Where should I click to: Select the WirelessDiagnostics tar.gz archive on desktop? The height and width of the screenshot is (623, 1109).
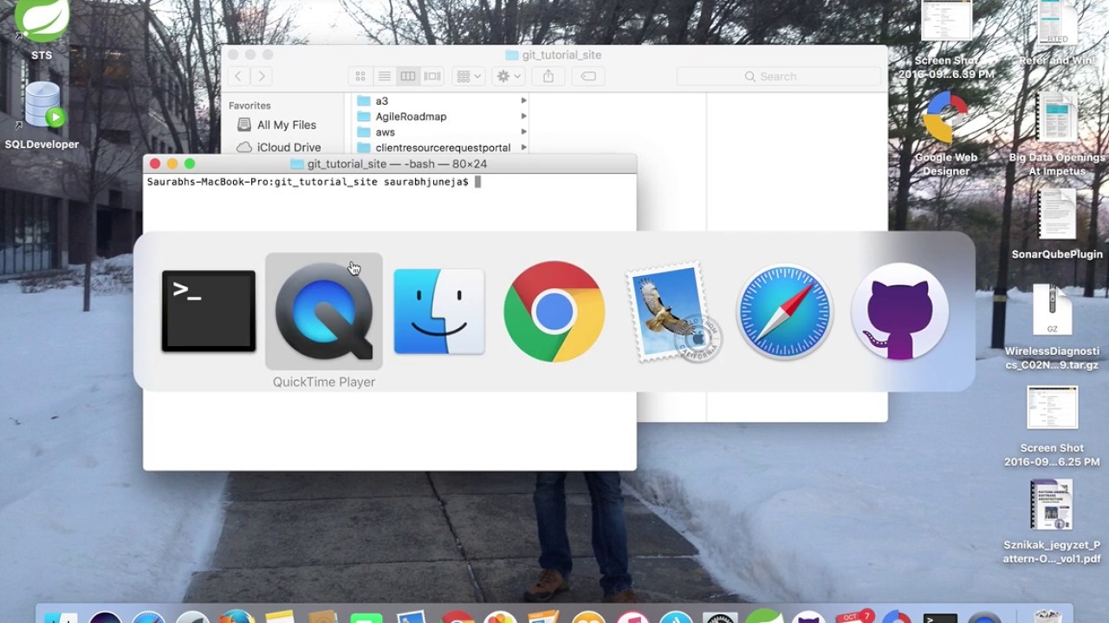point(1052,327)
